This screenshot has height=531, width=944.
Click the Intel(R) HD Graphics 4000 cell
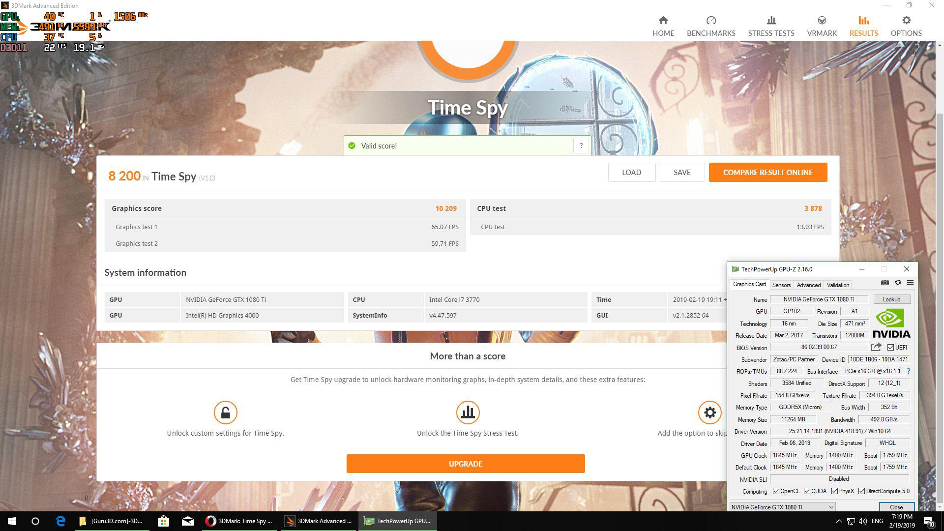point(262,315)
